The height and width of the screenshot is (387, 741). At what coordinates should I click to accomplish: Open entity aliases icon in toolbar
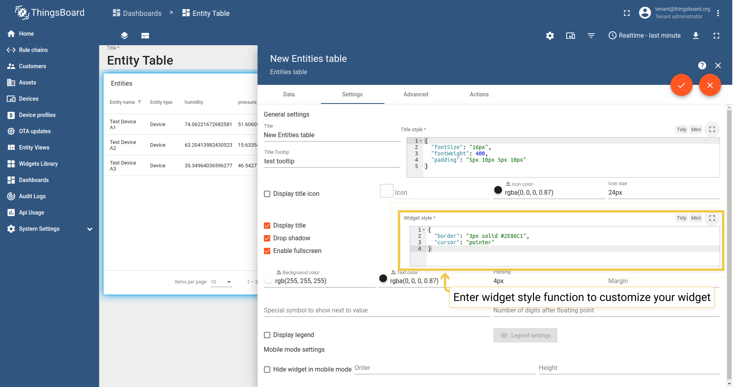(x=570, y=36)
